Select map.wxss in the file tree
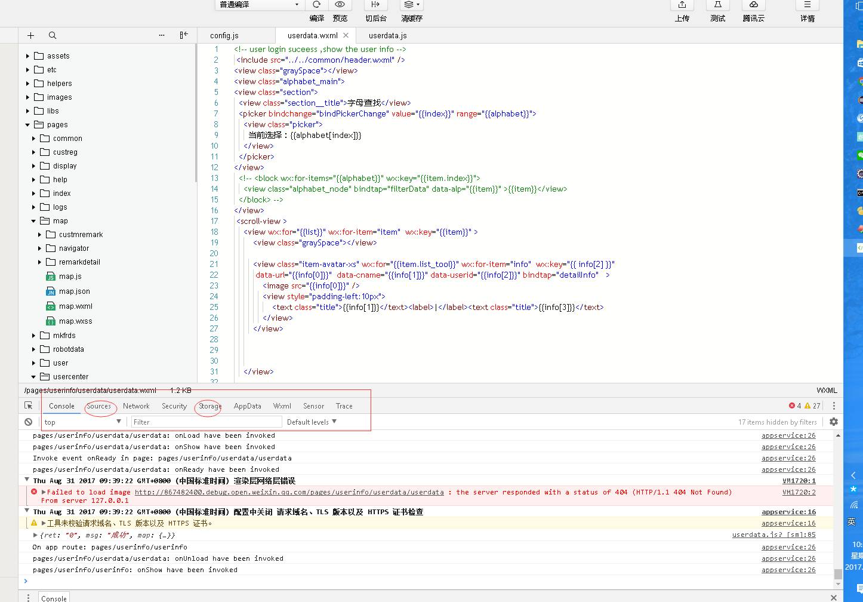The width and height of the screenshot is (863, 602). pyautogui.click(x=75, y=321)
